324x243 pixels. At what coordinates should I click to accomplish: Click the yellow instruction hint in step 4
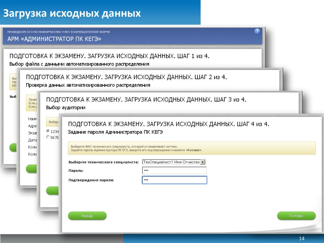pyautogui.click(x=192, y=148)
